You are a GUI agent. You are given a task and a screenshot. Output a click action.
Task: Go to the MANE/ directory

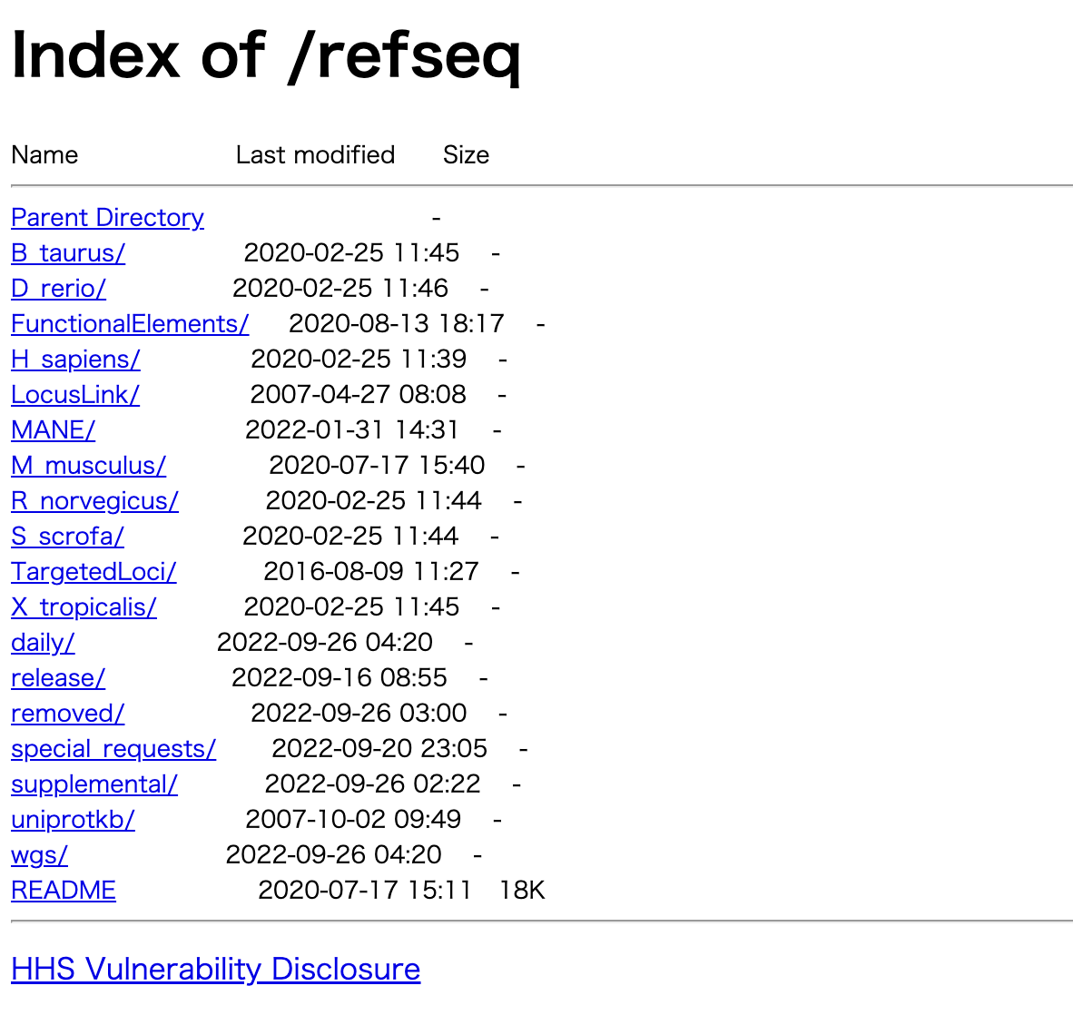tap(54, 430)
